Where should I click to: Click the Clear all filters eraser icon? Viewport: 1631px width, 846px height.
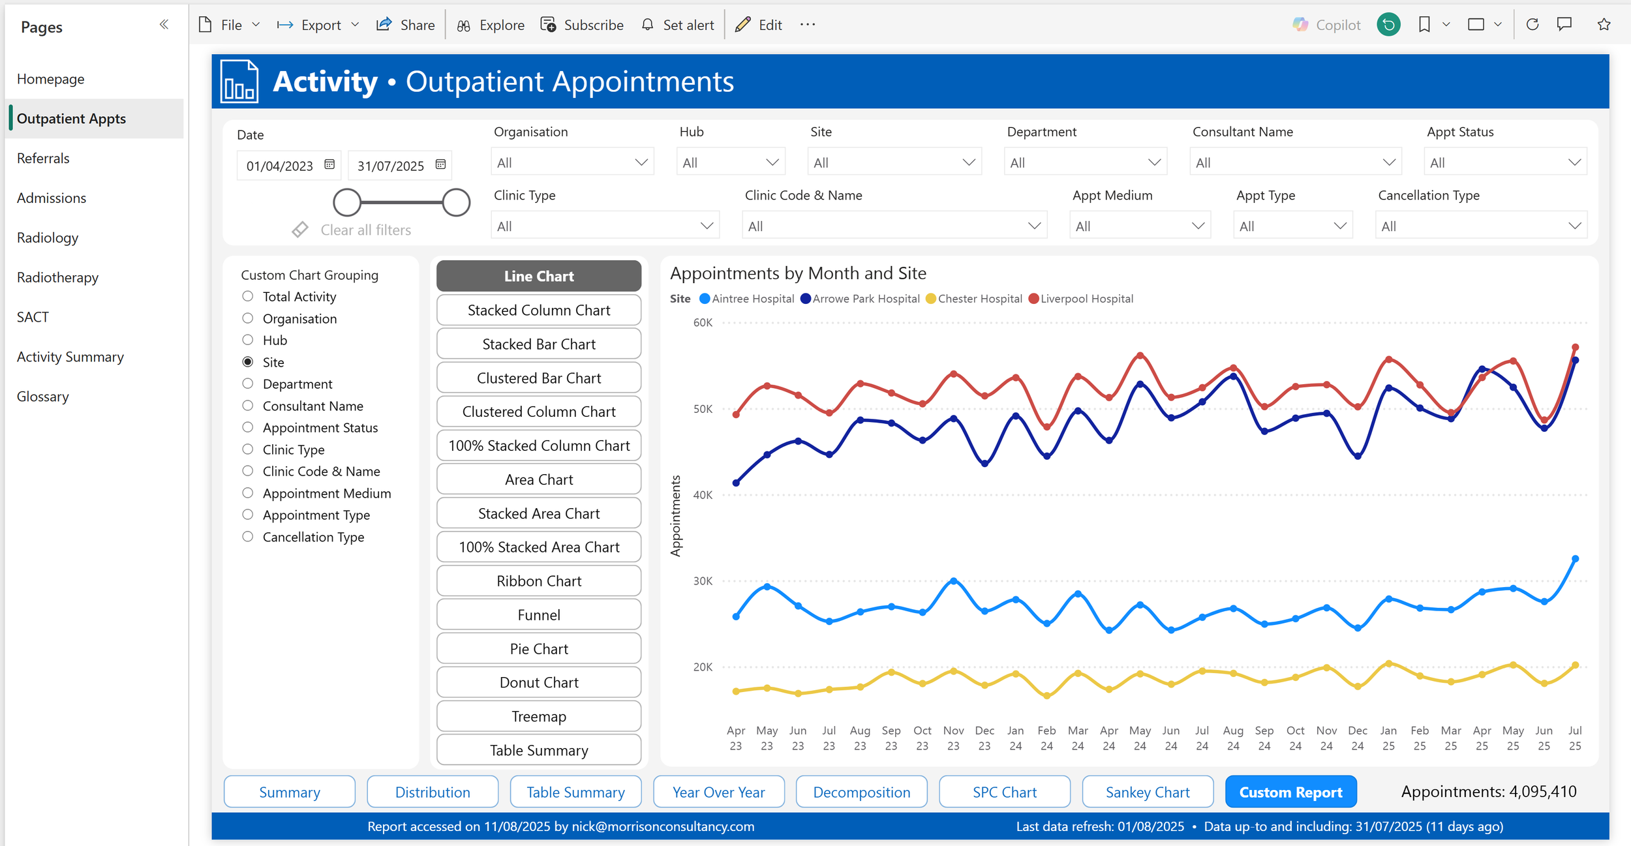click(x=300, y=230)
